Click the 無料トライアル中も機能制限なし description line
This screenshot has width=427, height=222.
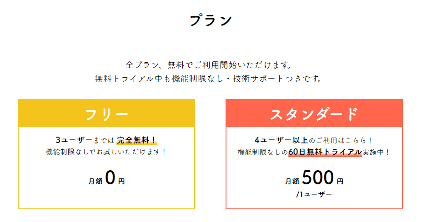tap(208, 79)
